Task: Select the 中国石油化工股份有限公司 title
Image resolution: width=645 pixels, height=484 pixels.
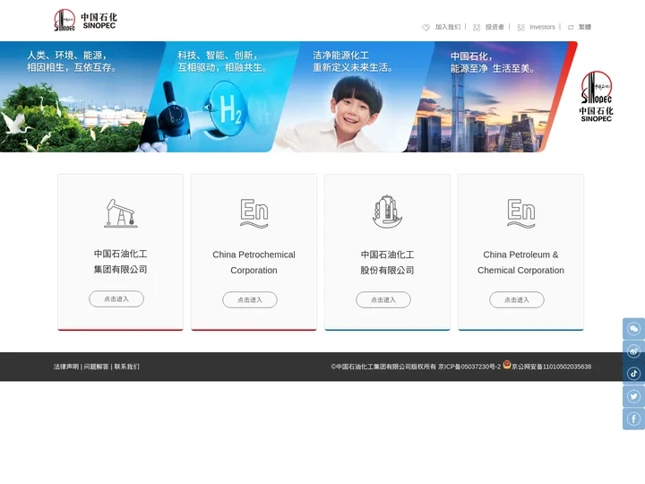Action: pos(387,262)
